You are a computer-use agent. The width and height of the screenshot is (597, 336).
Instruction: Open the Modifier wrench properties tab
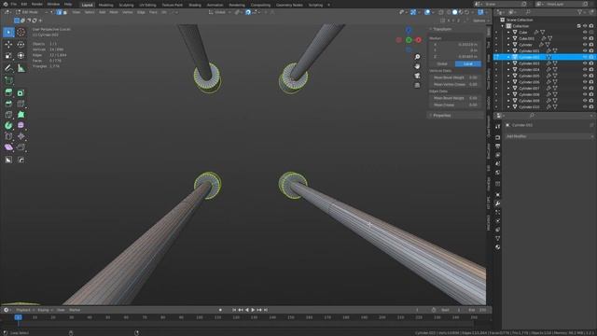(x=497, y=203)
